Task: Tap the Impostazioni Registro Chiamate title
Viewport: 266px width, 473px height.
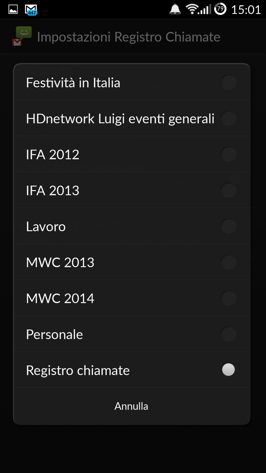Action: [x=128, y=37]
